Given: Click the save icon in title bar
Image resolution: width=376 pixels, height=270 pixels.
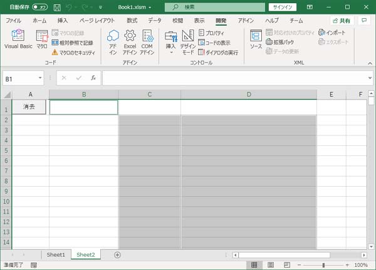Looking at the screenshot, I should pos(57,8).
